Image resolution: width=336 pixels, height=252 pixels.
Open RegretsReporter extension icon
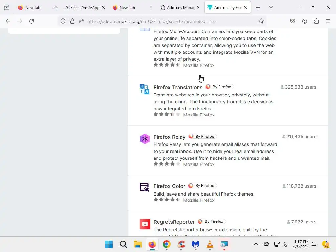point(145,224)
